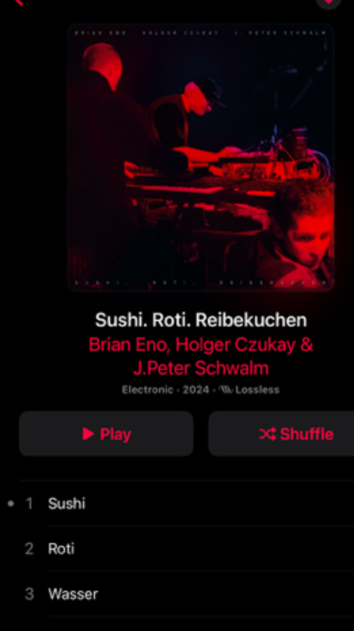
Task: Tap track number 3 in the list
Action: coord(29,594)
